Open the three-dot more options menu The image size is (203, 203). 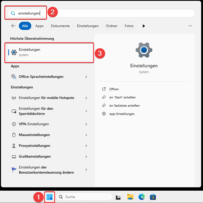click(190, 26)
